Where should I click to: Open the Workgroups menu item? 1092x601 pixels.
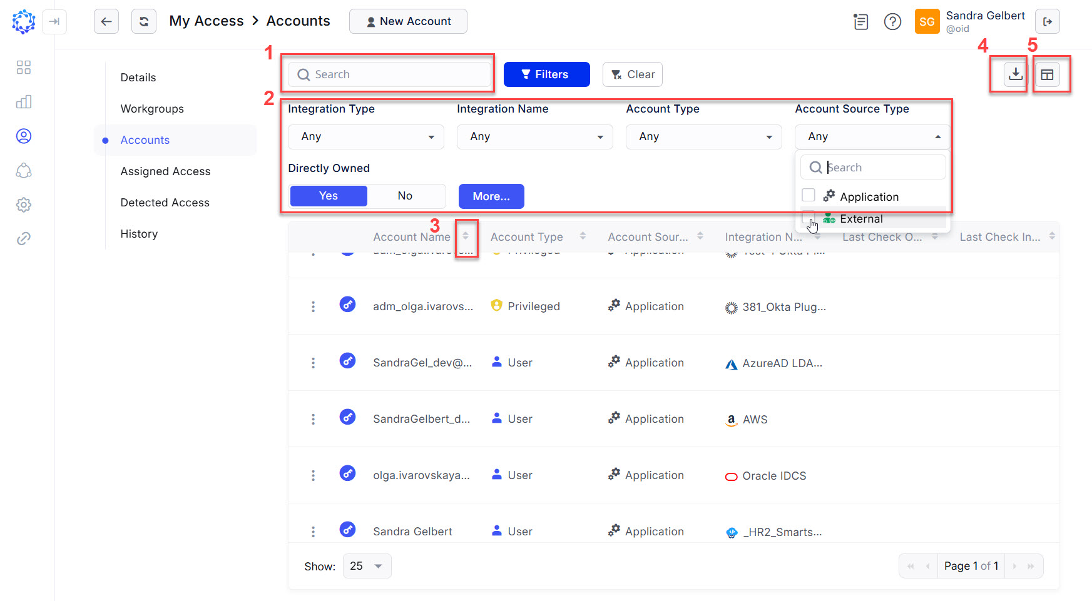coord(152,109)
